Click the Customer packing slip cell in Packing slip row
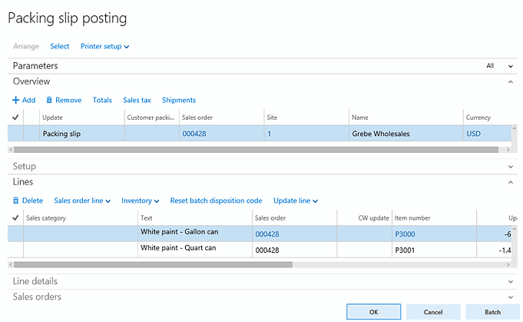Screen dimensions: 523x322 [152, 134]
